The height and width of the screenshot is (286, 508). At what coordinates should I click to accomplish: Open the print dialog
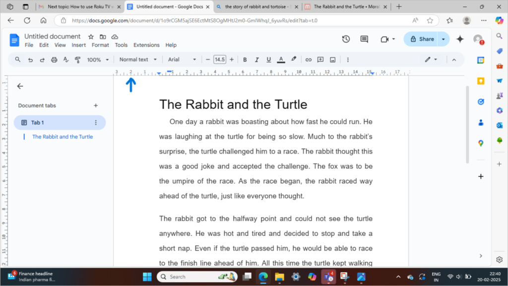54,59
